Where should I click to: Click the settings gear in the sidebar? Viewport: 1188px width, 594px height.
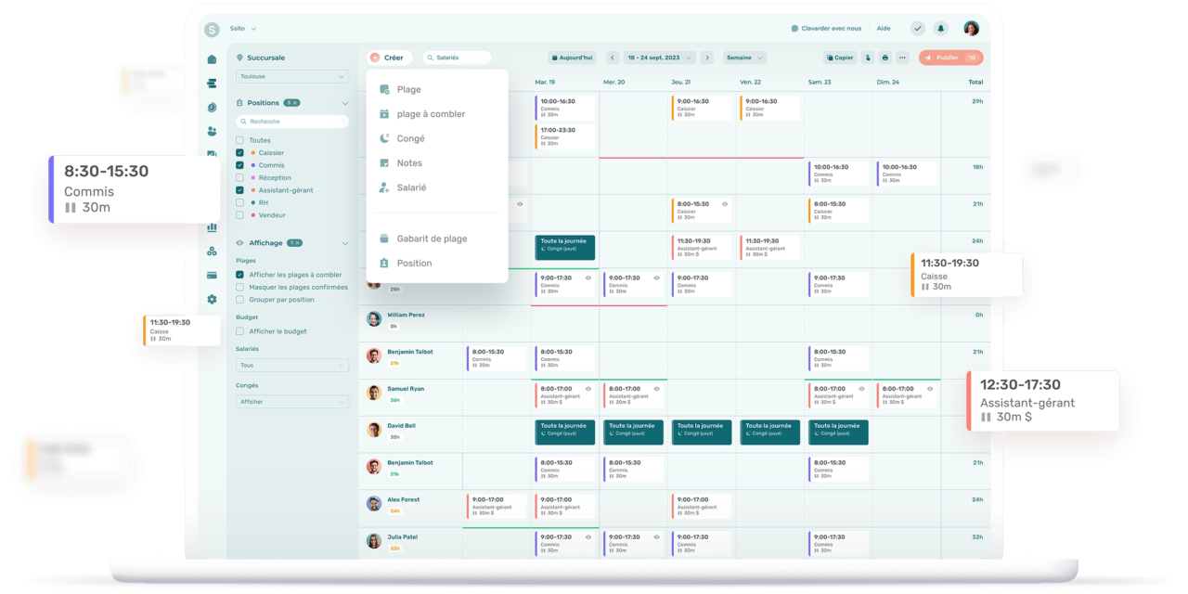212,299
